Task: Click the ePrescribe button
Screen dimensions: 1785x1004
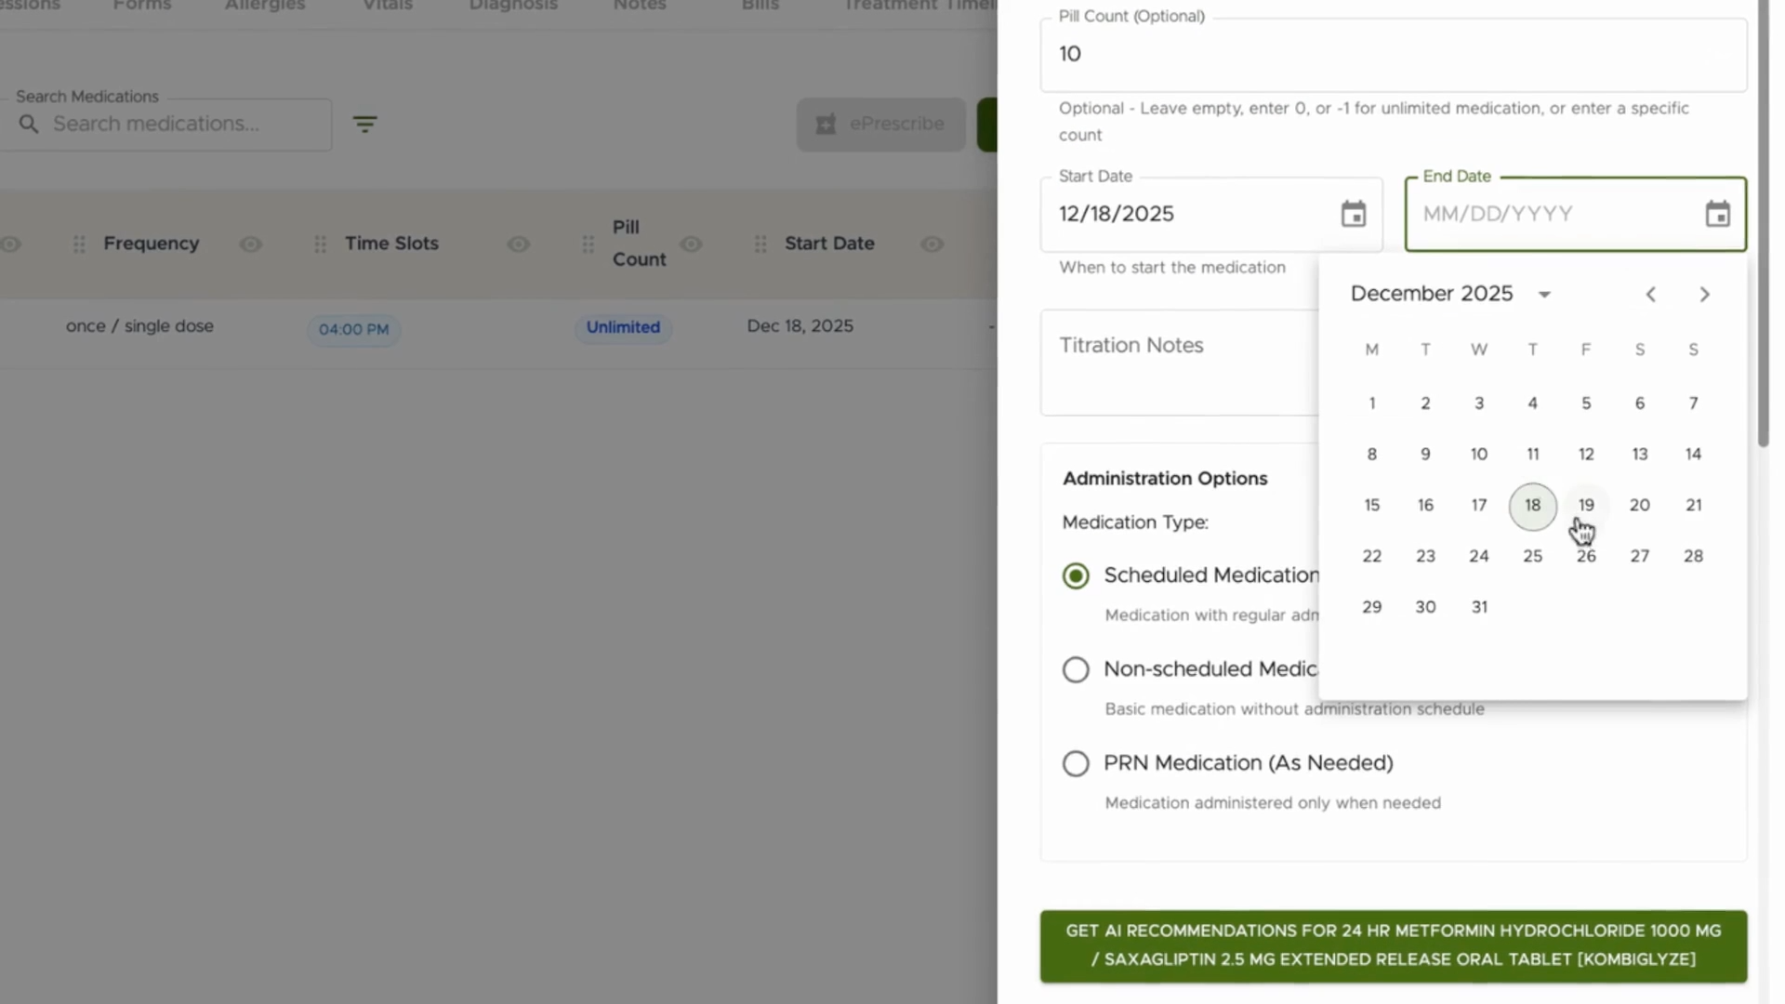Action: coord(880,125)
